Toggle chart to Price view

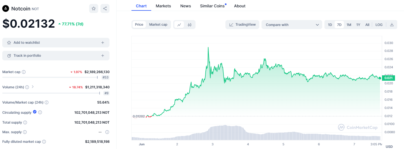[139, 25]
